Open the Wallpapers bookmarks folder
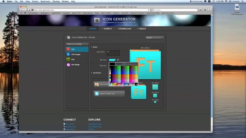The width and height of the screenshot is (246, 138). (45, 13)
